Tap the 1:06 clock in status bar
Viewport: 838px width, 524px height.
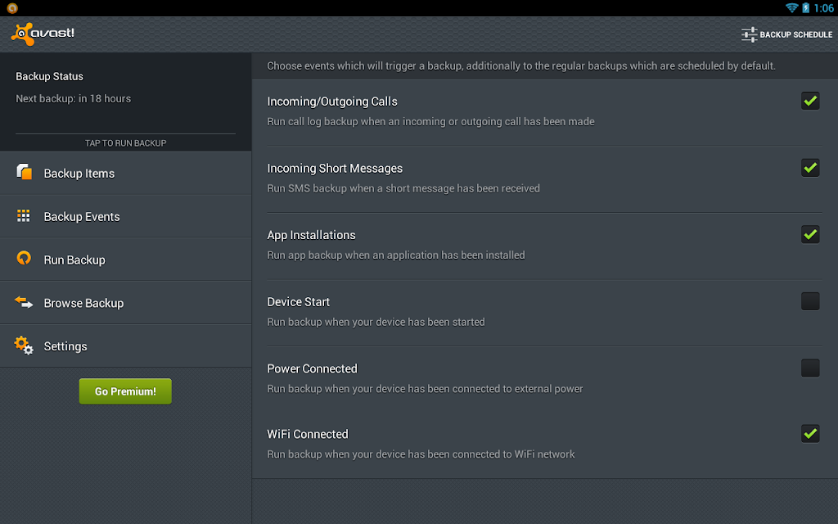pyautogui.click(x=823, y=8)
